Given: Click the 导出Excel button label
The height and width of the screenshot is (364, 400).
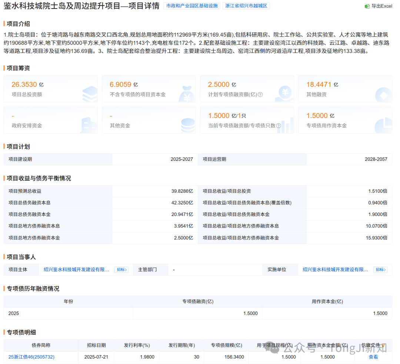Looking at the screenshot, I should (x=381, y=6).
